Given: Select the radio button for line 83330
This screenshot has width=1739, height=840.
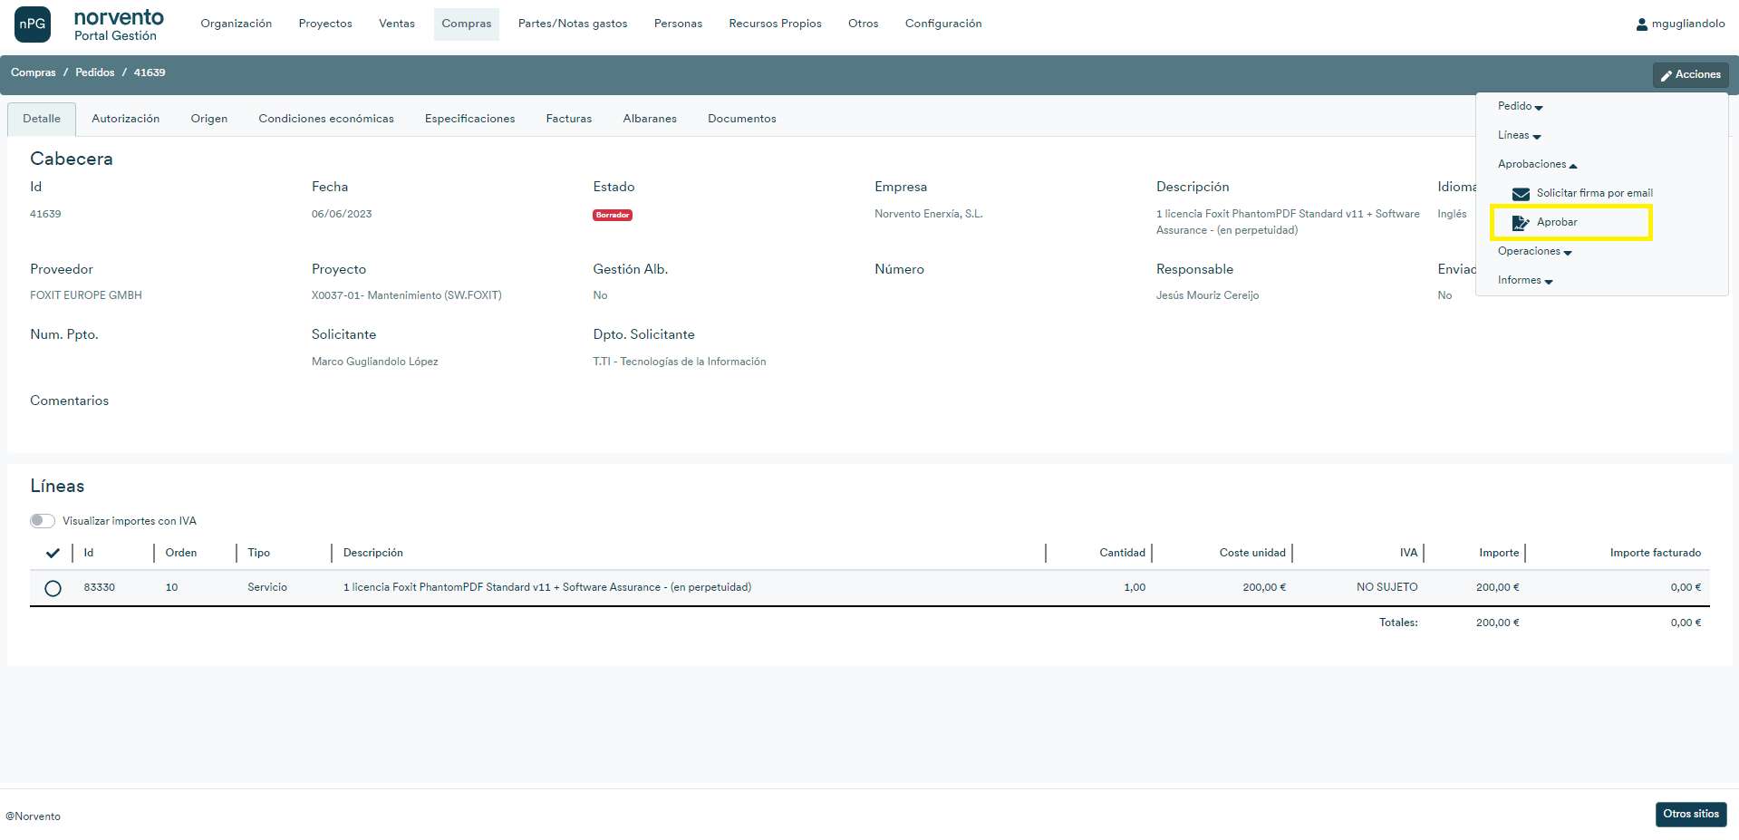Looking at the screenshot, I should (53, 588).
